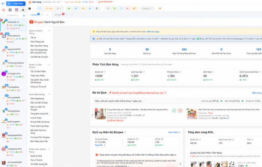262x167 pixels.
Task: Open the 384 Đơn Trả hàng/Hoàn tiền/Huỷ counter
Action: 184,51
